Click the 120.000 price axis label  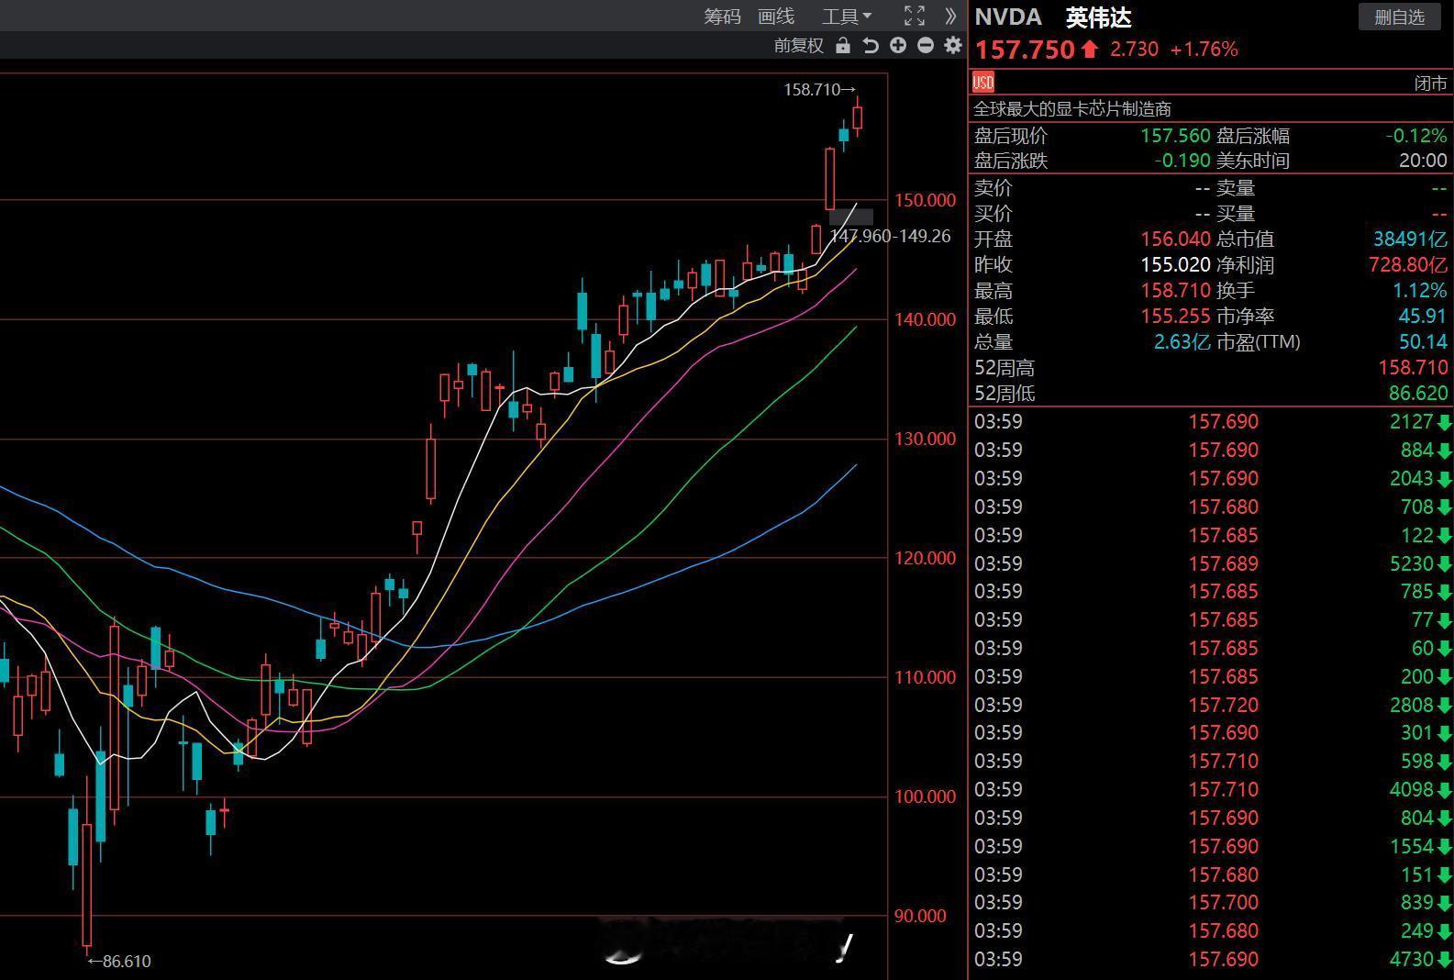(x=925, y=558)
